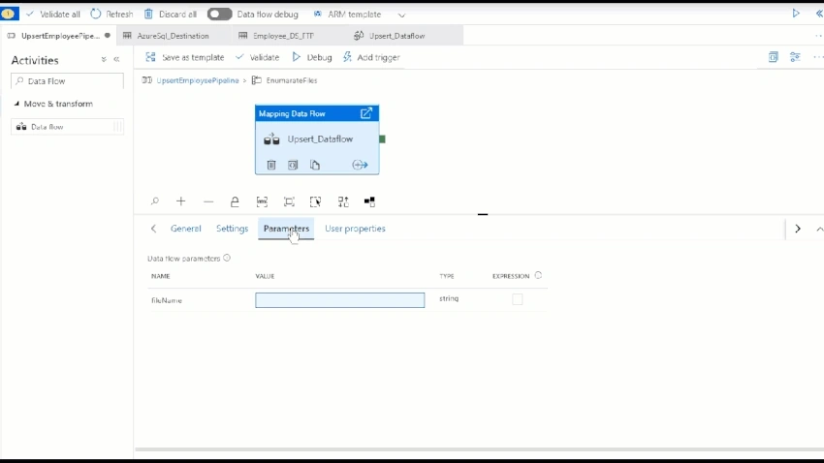Viewport: 824px width, 463px height.
Task: Collapse the Activities pane
Action: coord(116,60)
